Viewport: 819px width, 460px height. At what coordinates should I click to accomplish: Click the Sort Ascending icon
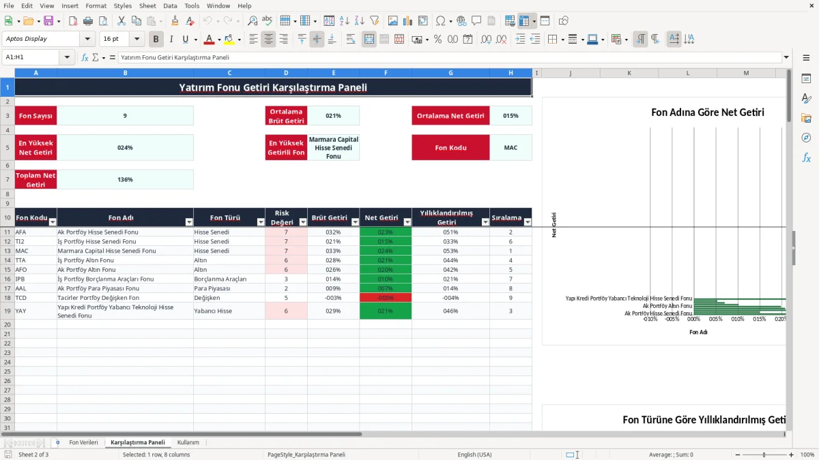[344, 21]
